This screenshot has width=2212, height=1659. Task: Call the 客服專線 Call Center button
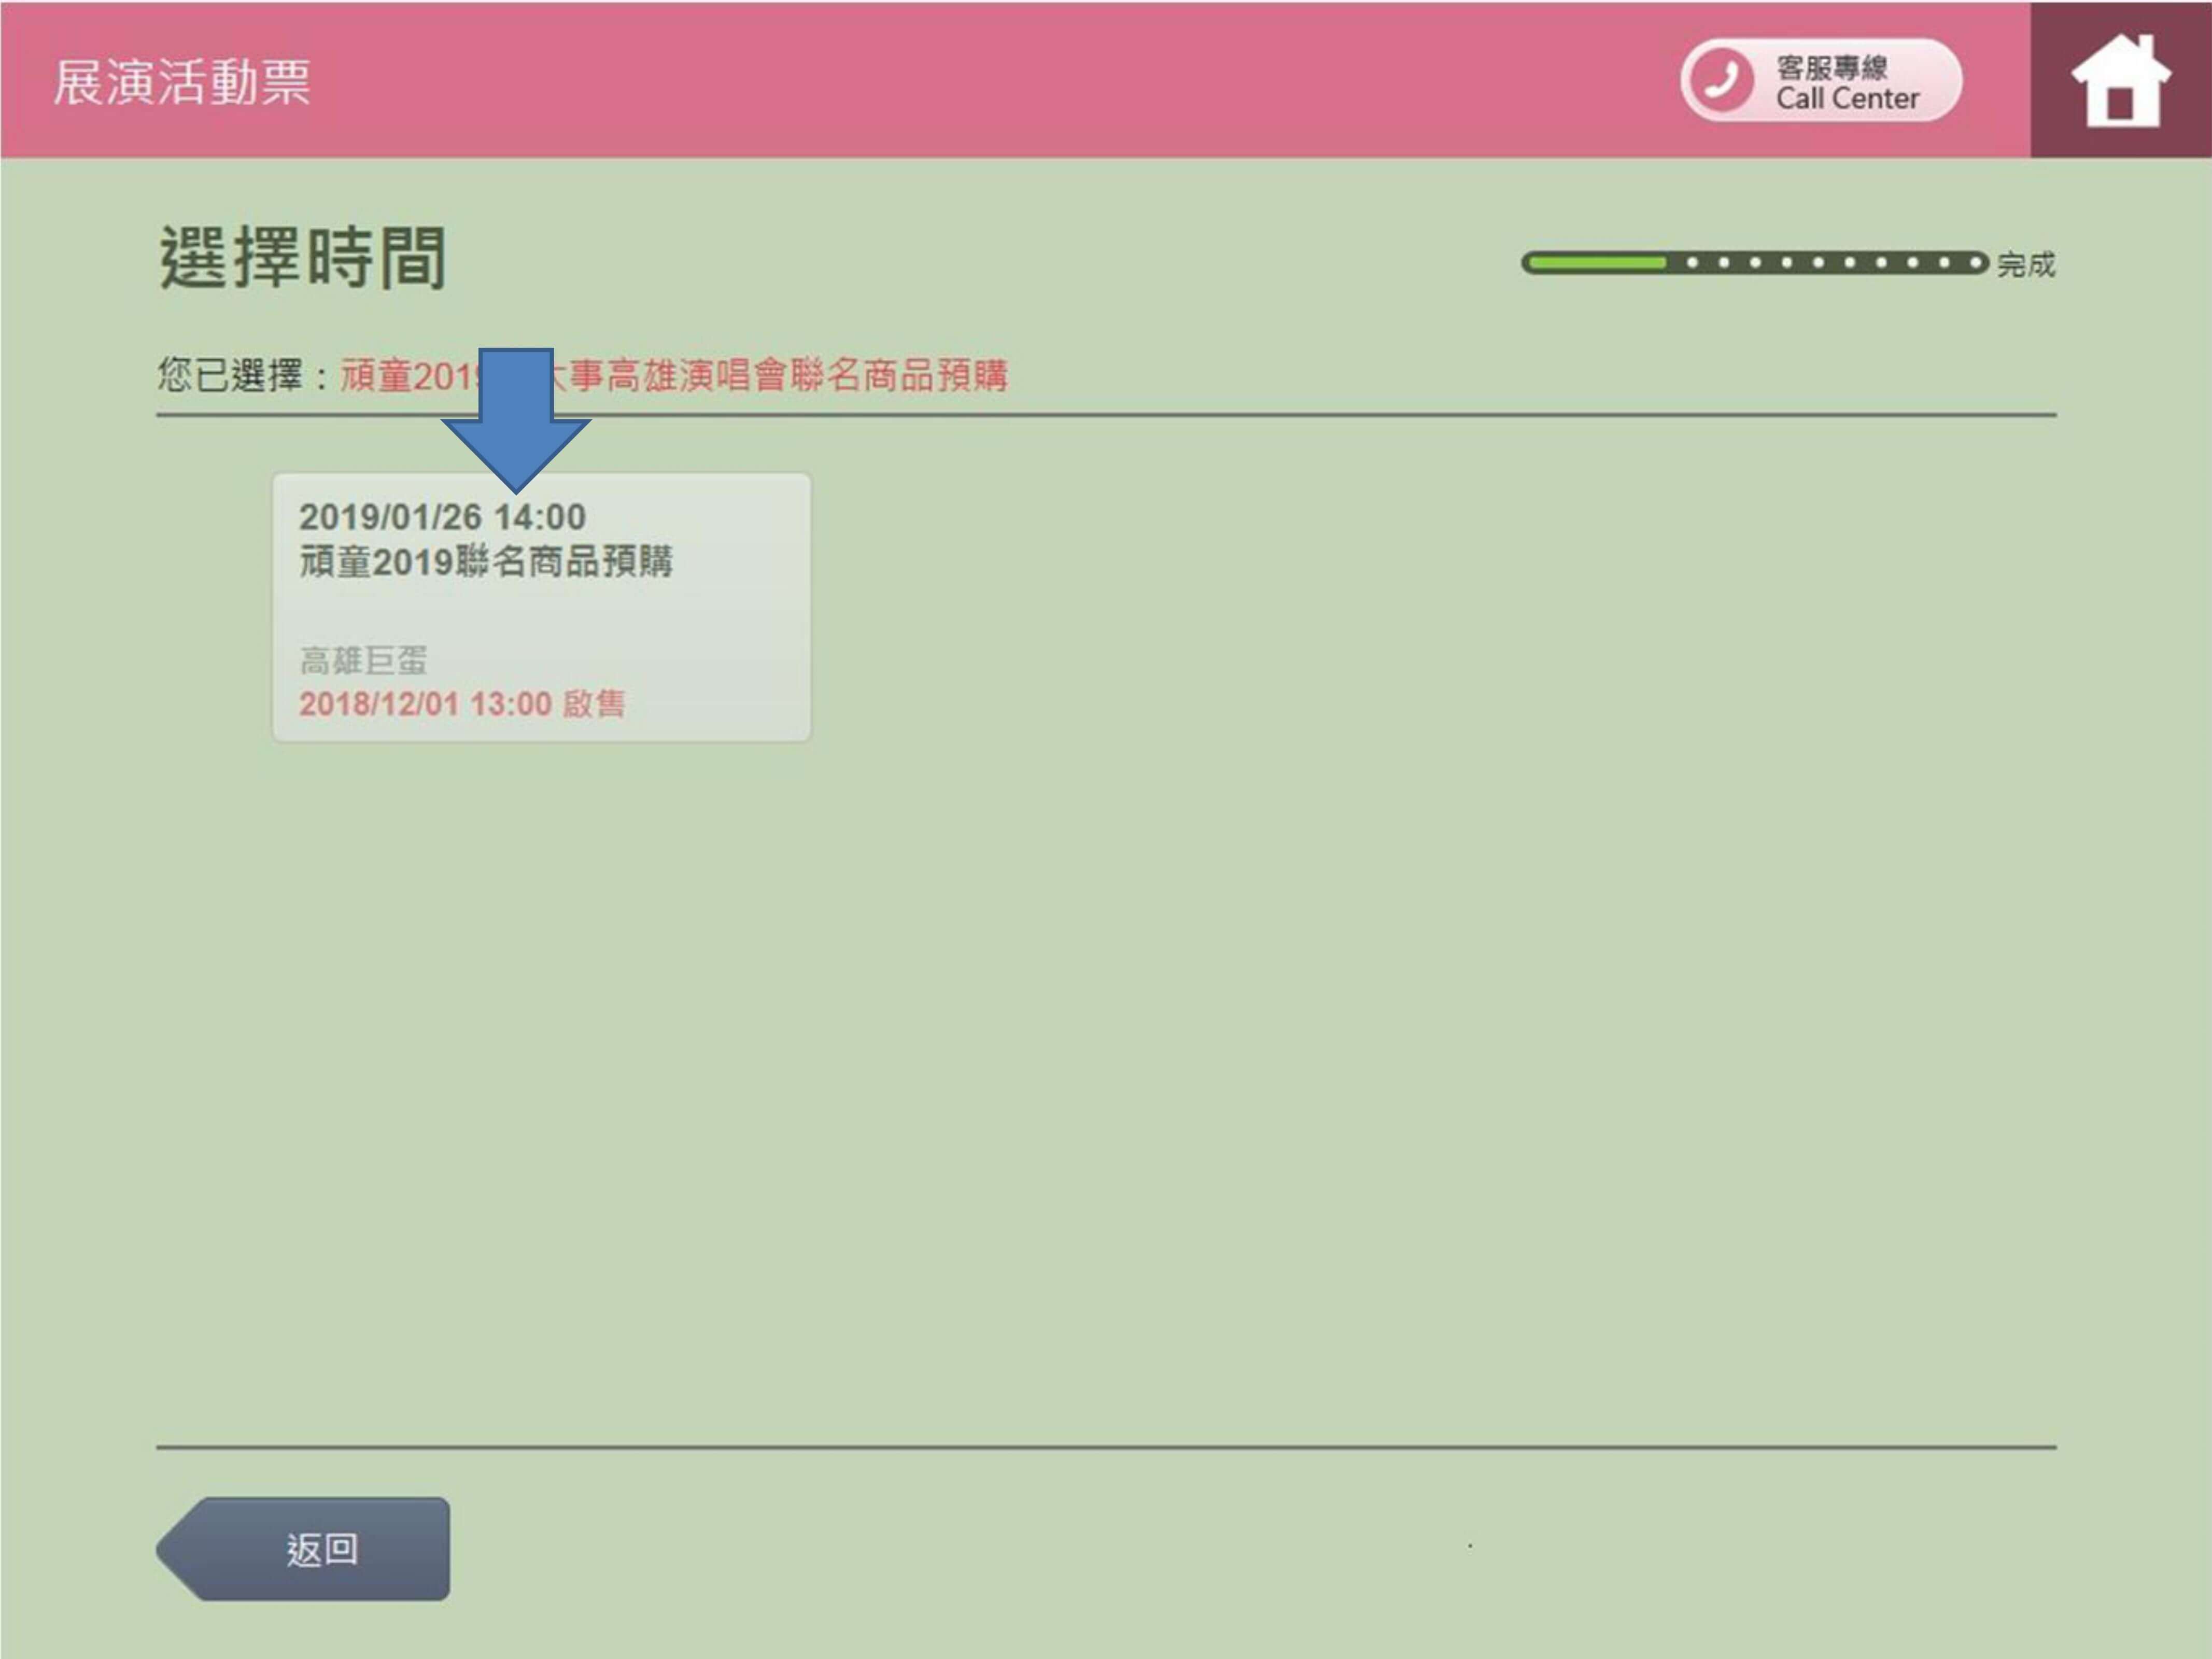click(1821, 80)
